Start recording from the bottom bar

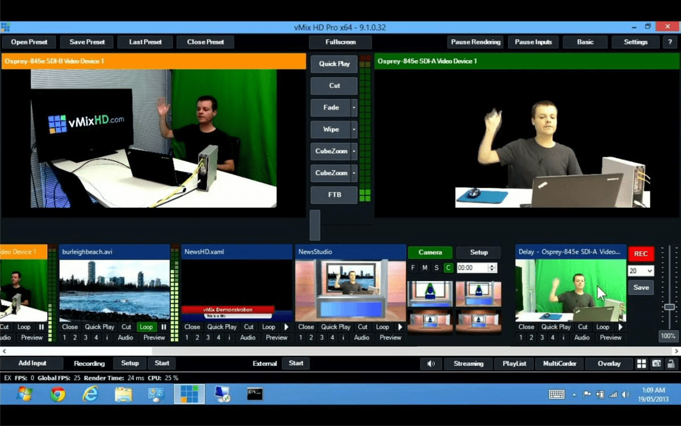(x=162, y=363)
